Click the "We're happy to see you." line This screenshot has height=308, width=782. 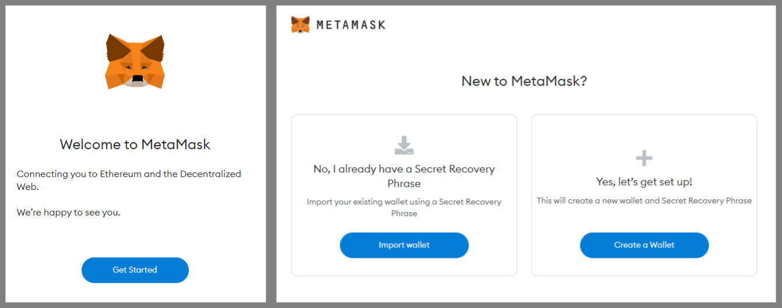[x=68, y=213]
